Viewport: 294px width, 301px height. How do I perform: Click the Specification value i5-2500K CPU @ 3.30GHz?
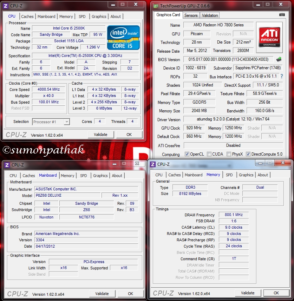85,55
